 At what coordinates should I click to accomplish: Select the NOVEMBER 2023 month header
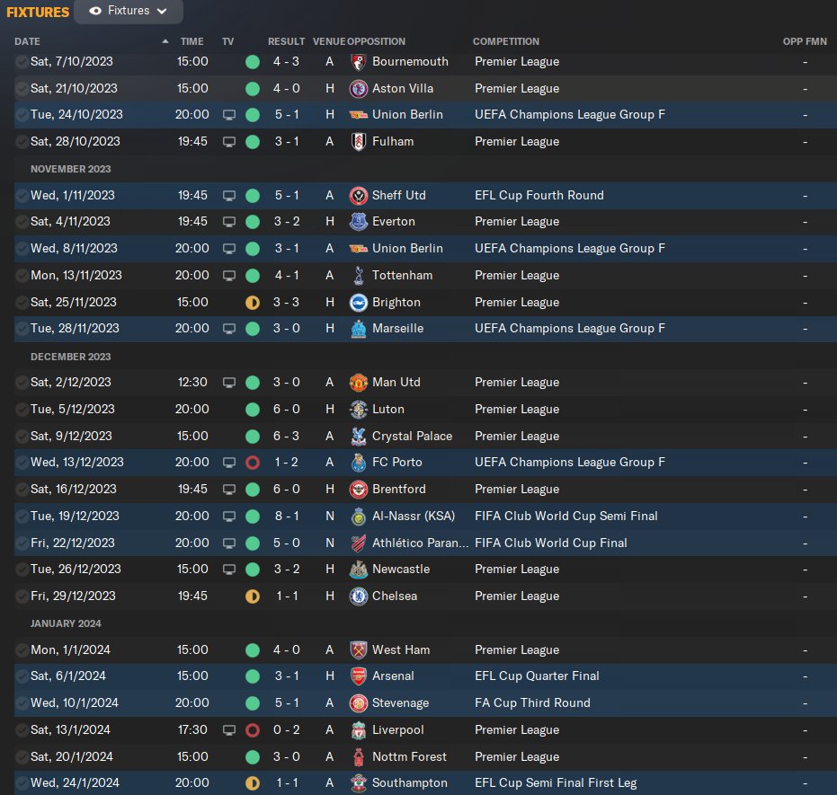coord(70,169)
